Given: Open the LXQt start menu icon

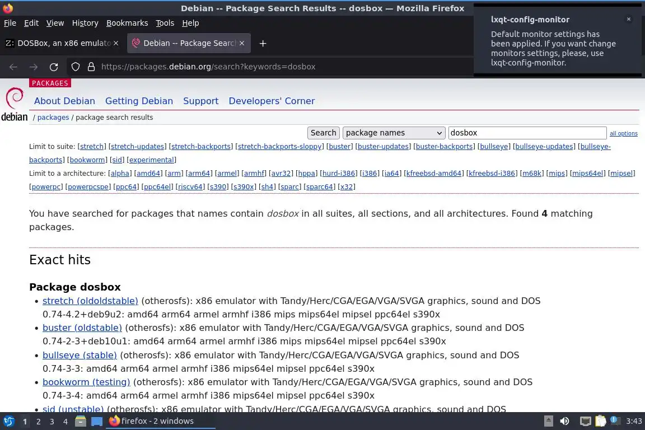Looking at the screenshot, I should [x=8, y=421].
